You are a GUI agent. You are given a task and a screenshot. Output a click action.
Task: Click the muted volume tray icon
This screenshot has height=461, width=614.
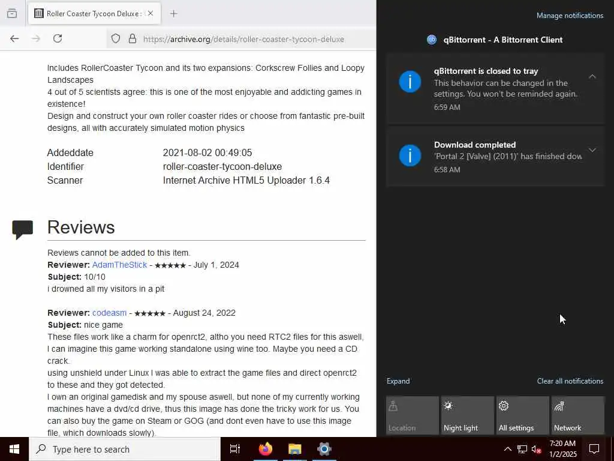click(537, 449)
